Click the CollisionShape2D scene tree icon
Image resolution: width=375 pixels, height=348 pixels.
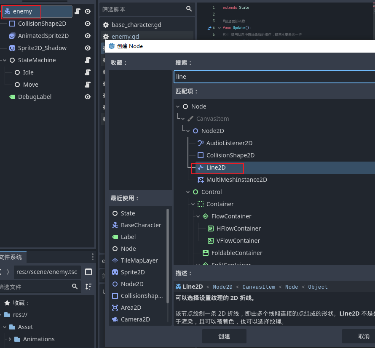(12, 24)
